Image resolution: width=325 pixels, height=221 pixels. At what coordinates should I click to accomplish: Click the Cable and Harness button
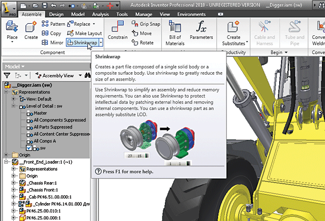(x=264, y=33)
